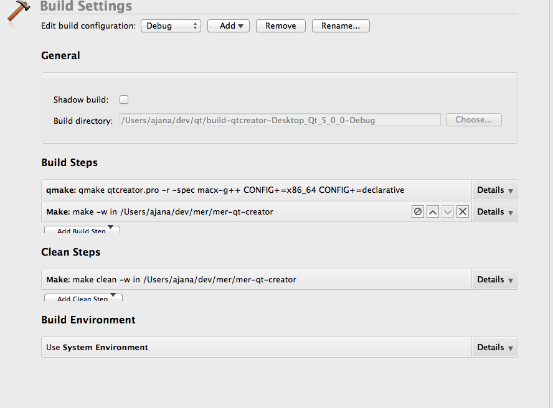Open the Add Build Step menu

click(x=82, y=231)
